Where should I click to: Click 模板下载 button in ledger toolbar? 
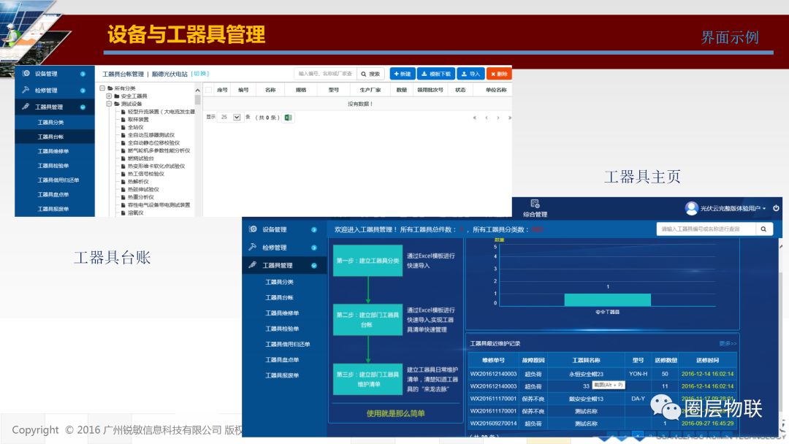click(436, 74)
